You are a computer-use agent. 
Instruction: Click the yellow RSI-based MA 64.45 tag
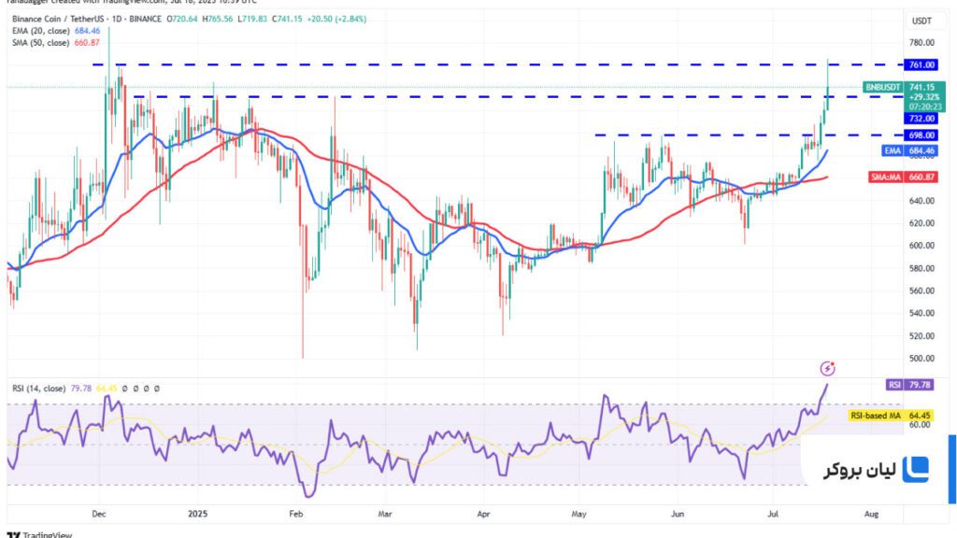pyautogui.click(x=891, y=416)
